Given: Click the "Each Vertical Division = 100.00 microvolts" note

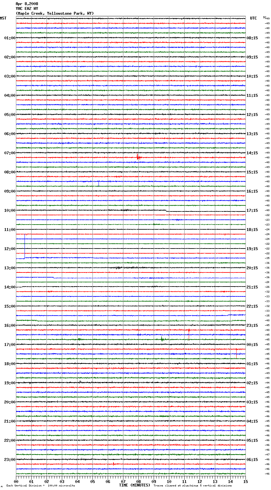Looking at the screenshot, I should pyautogui.click(x=40, y=486).
